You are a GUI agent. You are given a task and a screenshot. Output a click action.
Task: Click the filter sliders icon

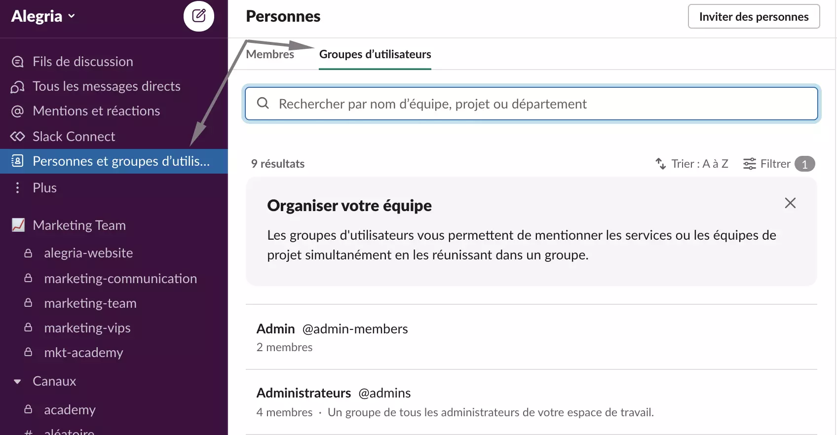click(750, 164)
